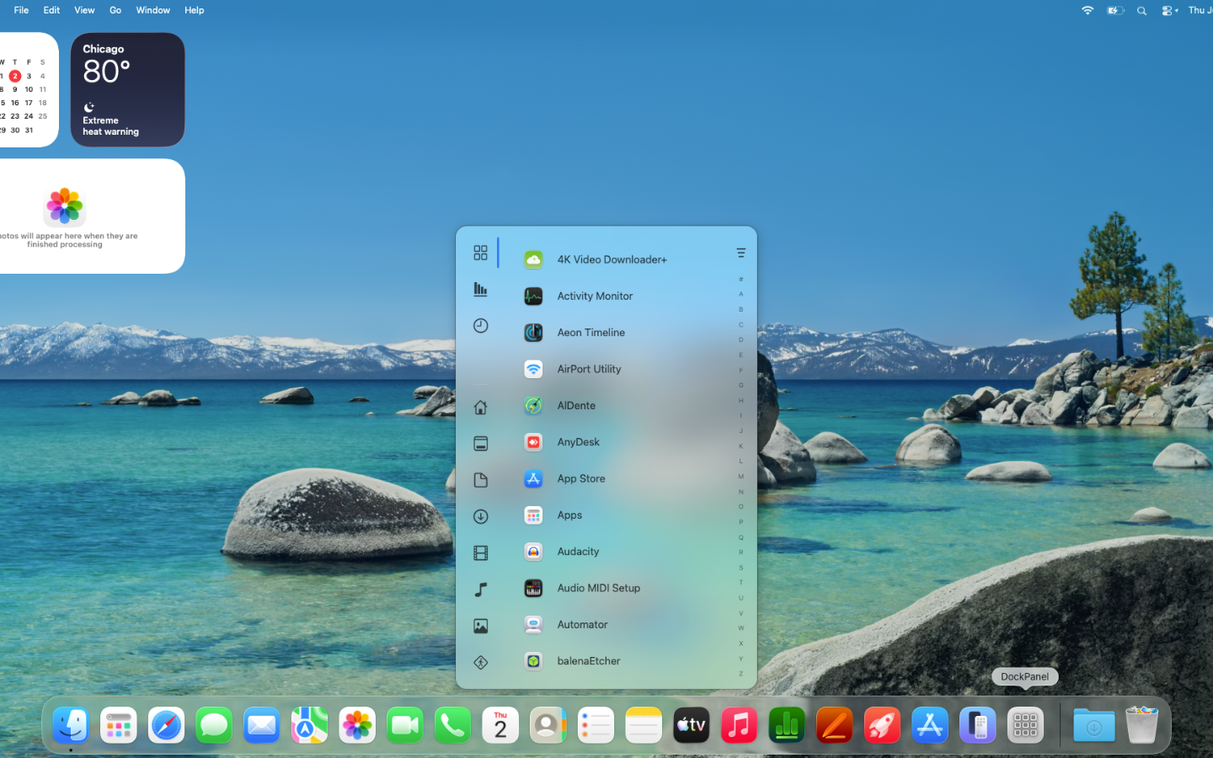Image resolution: width=1213 pixels, height=758 pixels.
Task: Select the grid all-apps sidebar icon
Action: point(480,253)
